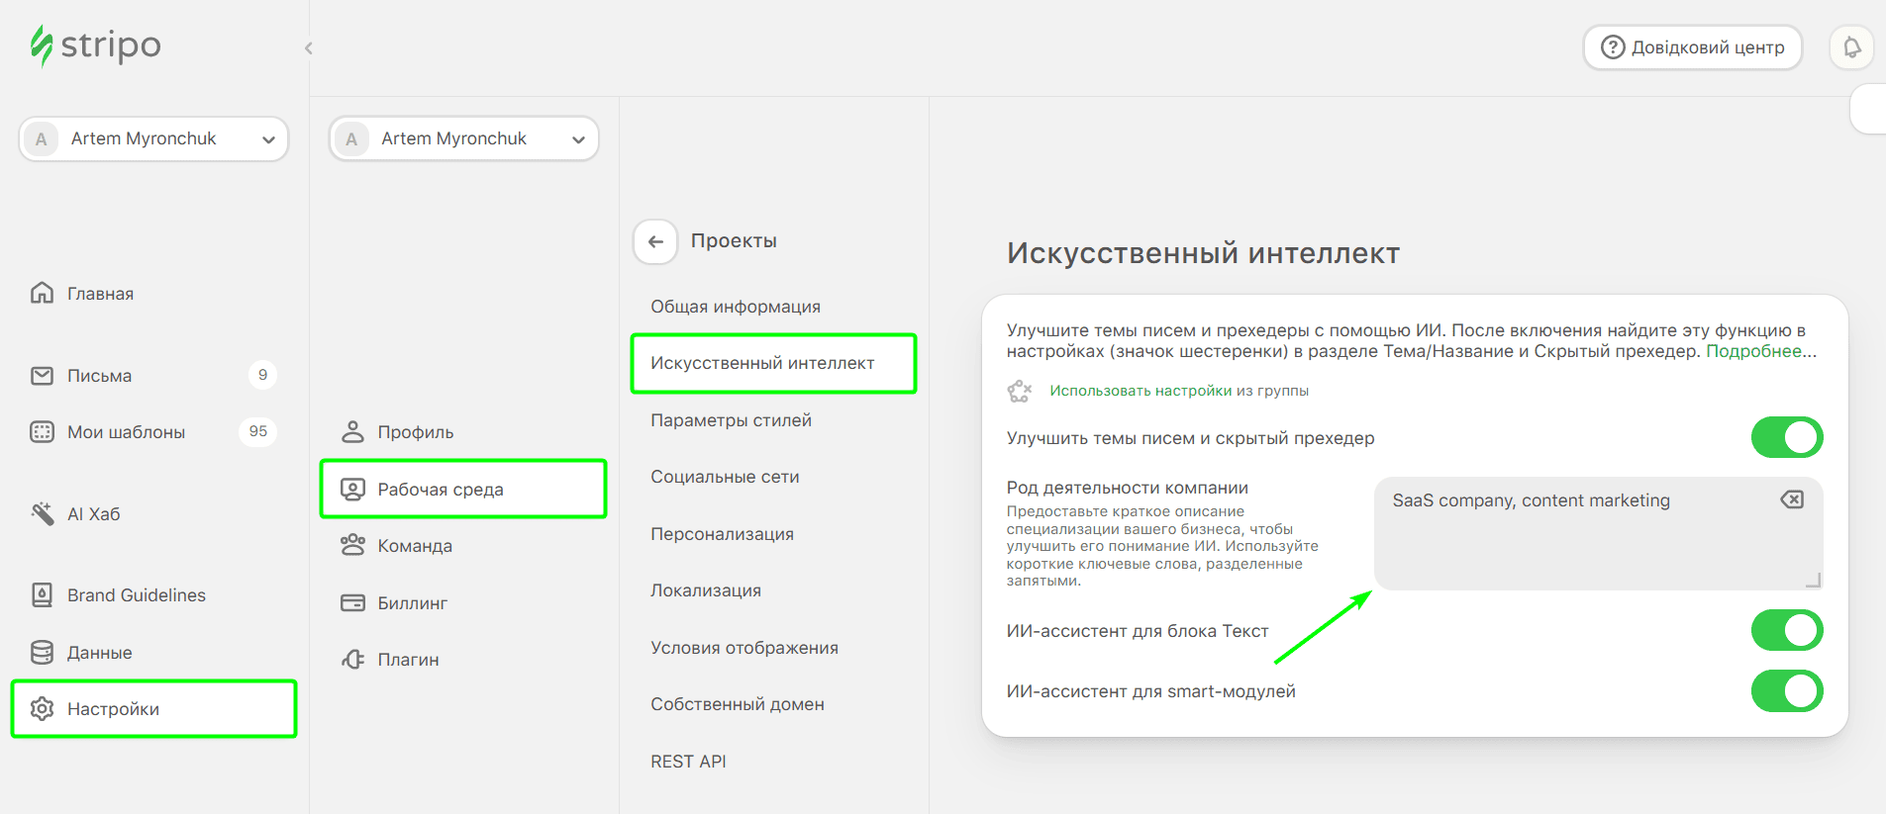Open REST API section
The image size is (1886, 814).
[x=688, y=762]
